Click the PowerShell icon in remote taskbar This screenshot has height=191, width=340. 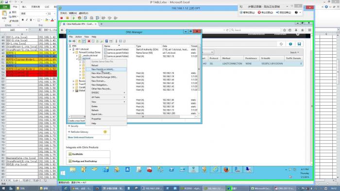[171, 170]
